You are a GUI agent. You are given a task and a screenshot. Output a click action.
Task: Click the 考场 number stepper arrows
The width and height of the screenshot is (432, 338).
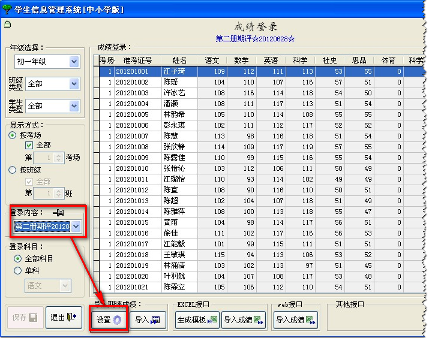pos(58,158)
